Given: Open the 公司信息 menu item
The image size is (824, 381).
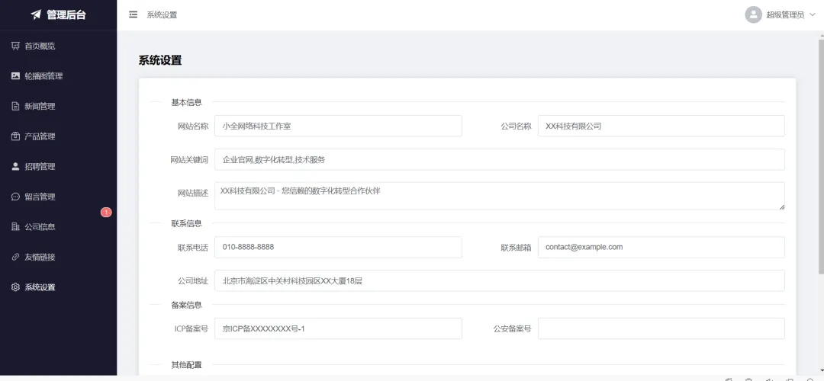Looking at the screenshot, I should click(x=58, y=227).
